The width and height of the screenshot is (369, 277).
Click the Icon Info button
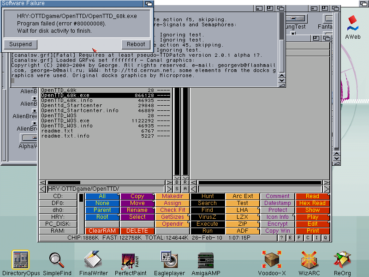278,217
